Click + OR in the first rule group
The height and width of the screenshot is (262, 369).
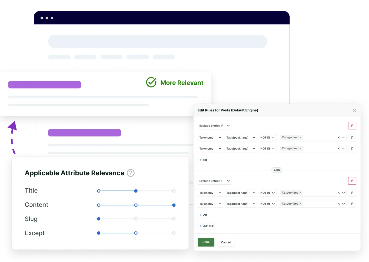point(203,160)
